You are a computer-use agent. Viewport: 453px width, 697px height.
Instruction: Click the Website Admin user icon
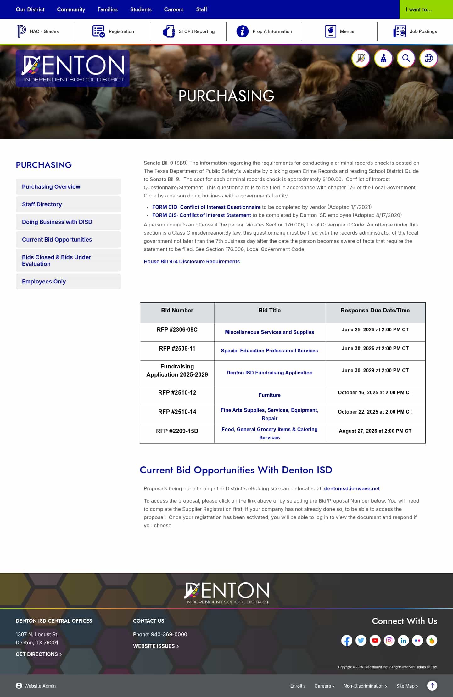pos(19,686)
